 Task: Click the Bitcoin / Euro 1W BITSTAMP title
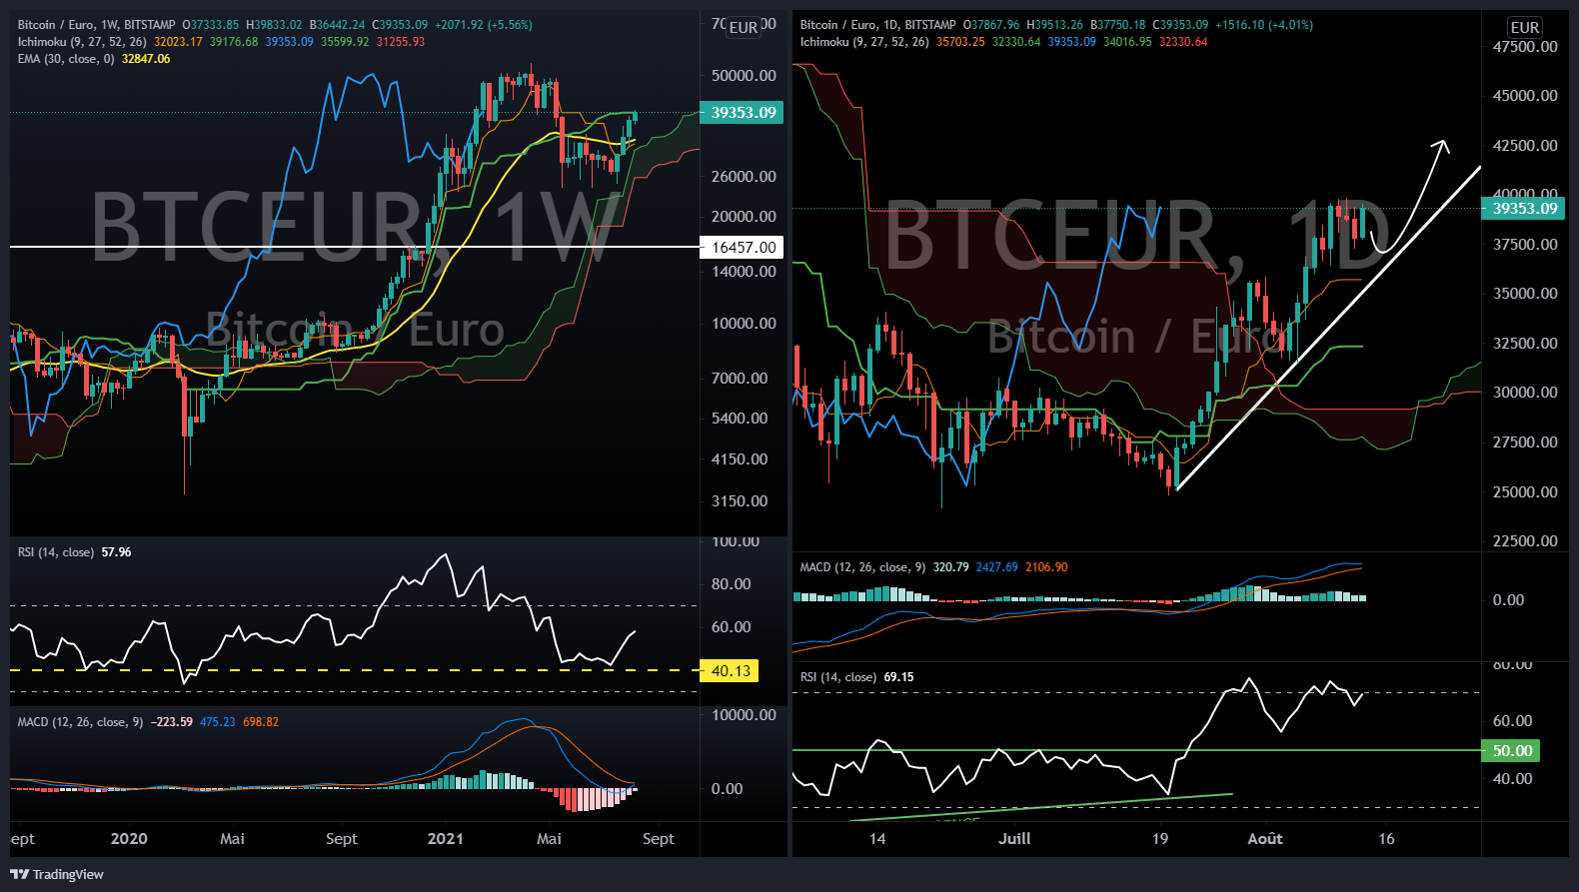pos(96,25)
